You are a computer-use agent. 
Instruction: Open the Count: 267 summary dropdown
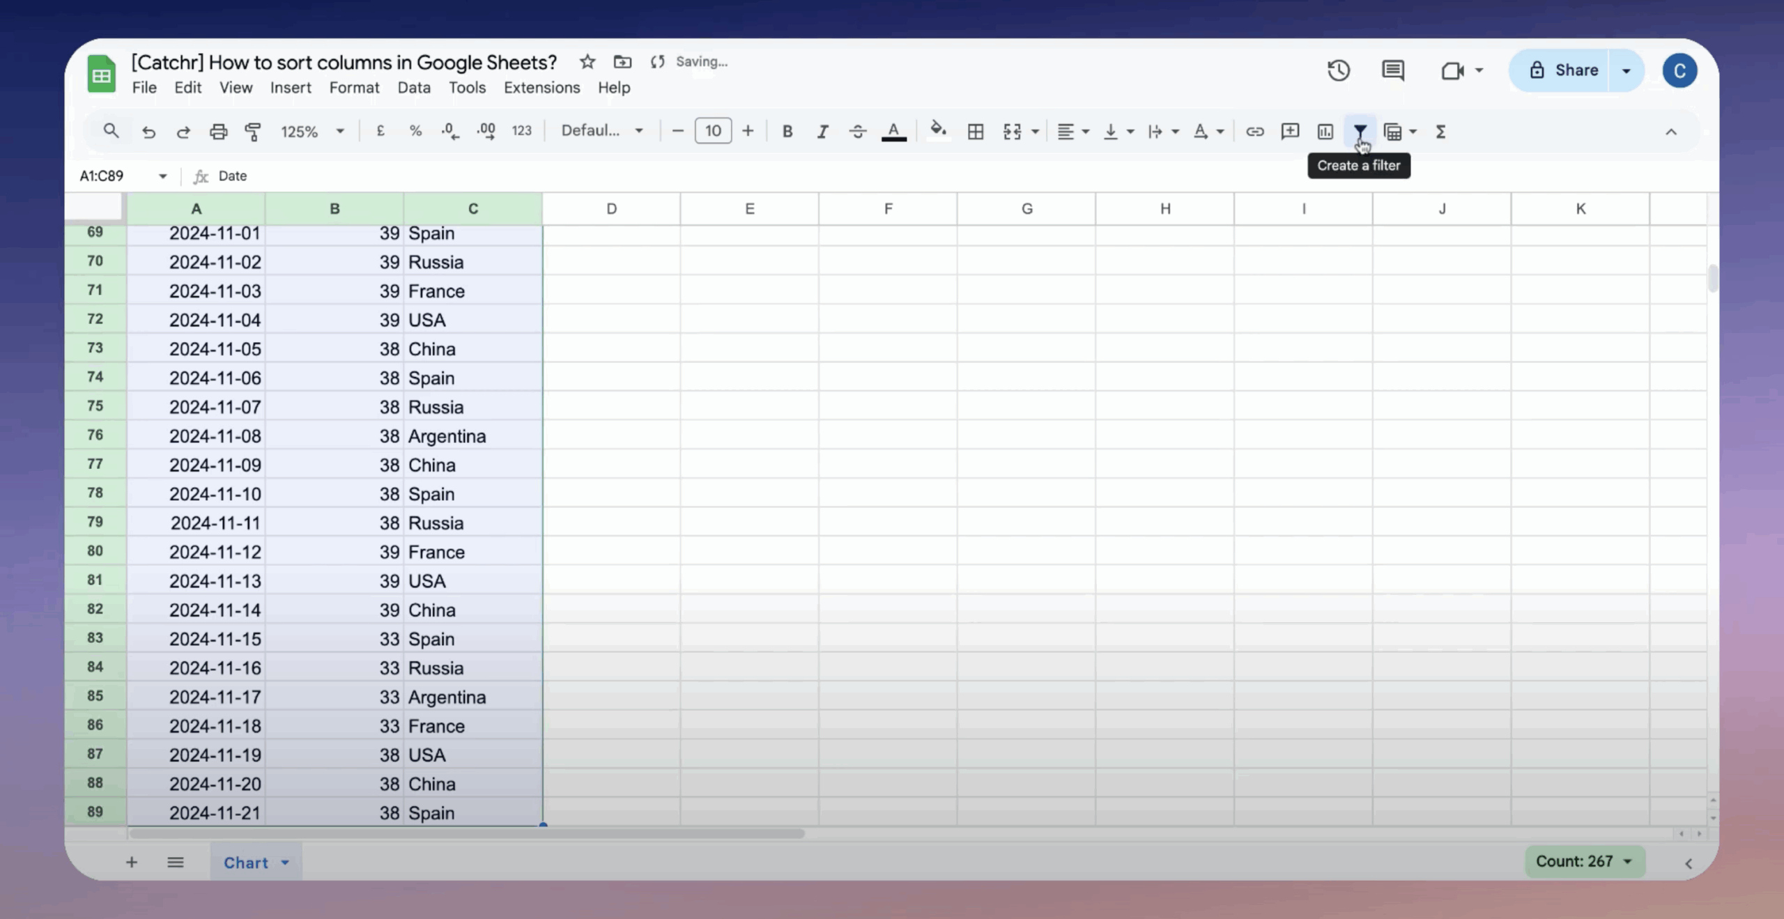(x=1584, y=861)
